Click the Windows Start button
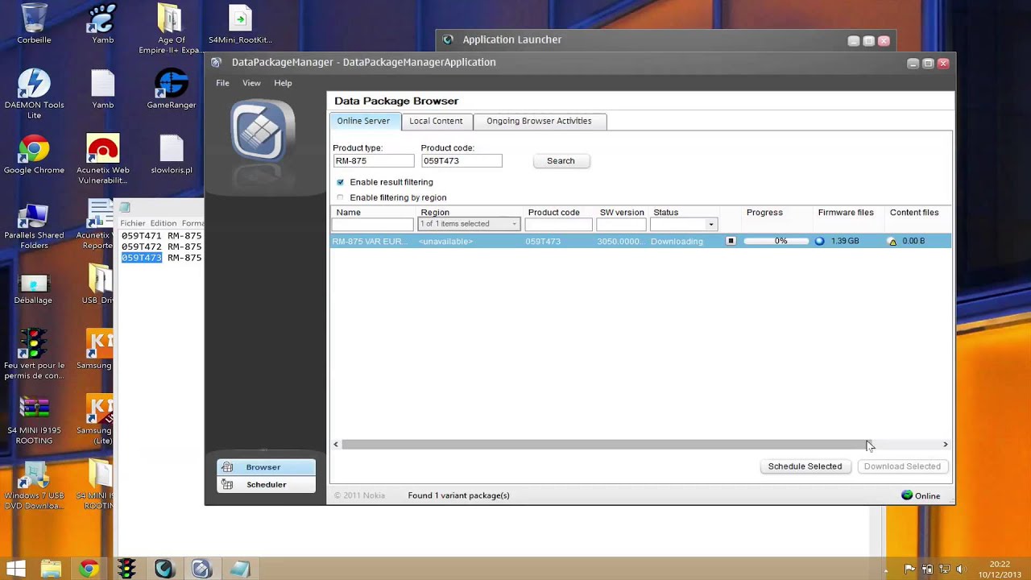Image resolution: width=1031 pixels, height=580 pixels. [x=16, y=569]
